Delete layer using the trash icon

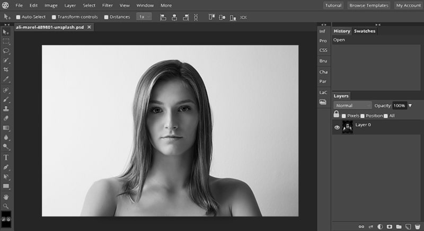(x=418, y=226)
